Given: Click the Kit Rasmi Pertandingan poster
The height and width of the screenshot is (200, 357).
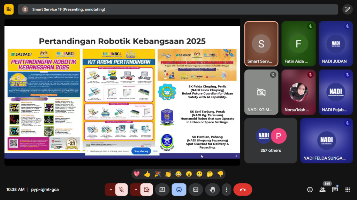Looking at the screenshot, I should (119, 100).
